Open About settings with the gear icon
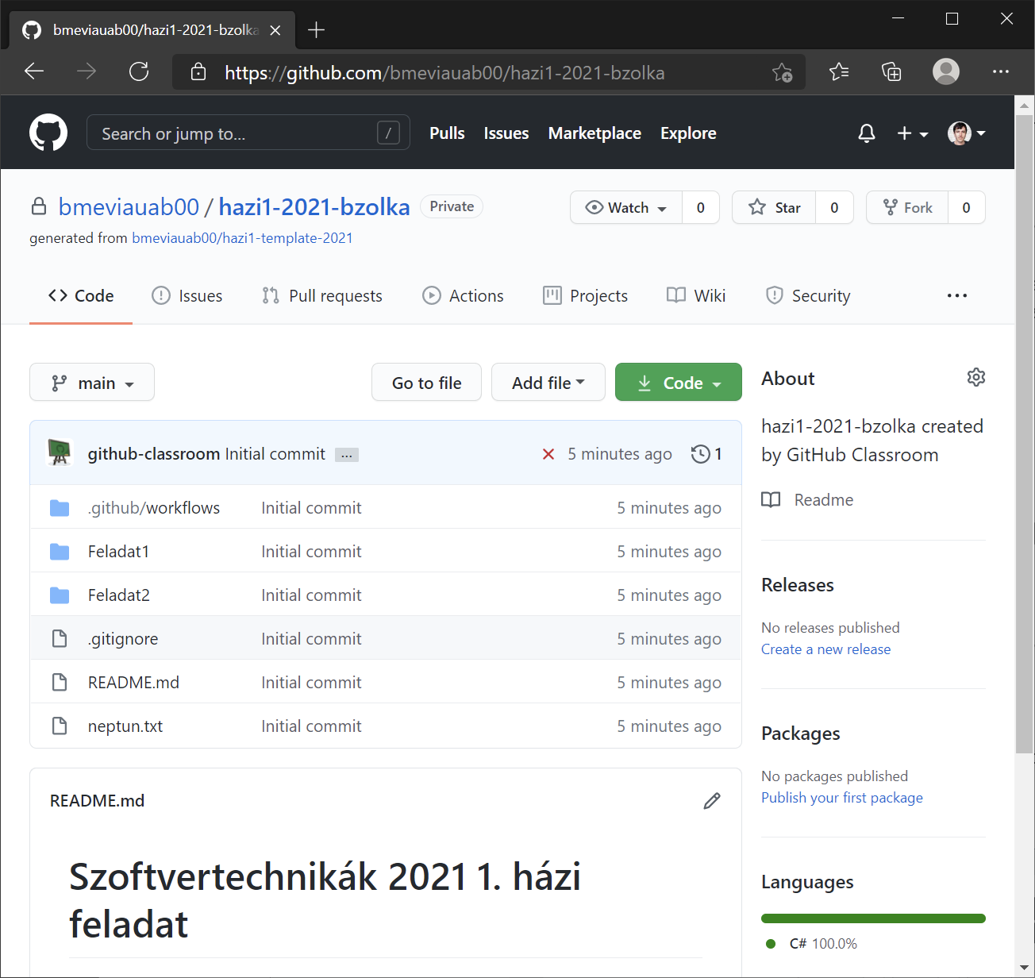Image resolution: width=1035 pixels, height=978 pixels. pos(975,377)
